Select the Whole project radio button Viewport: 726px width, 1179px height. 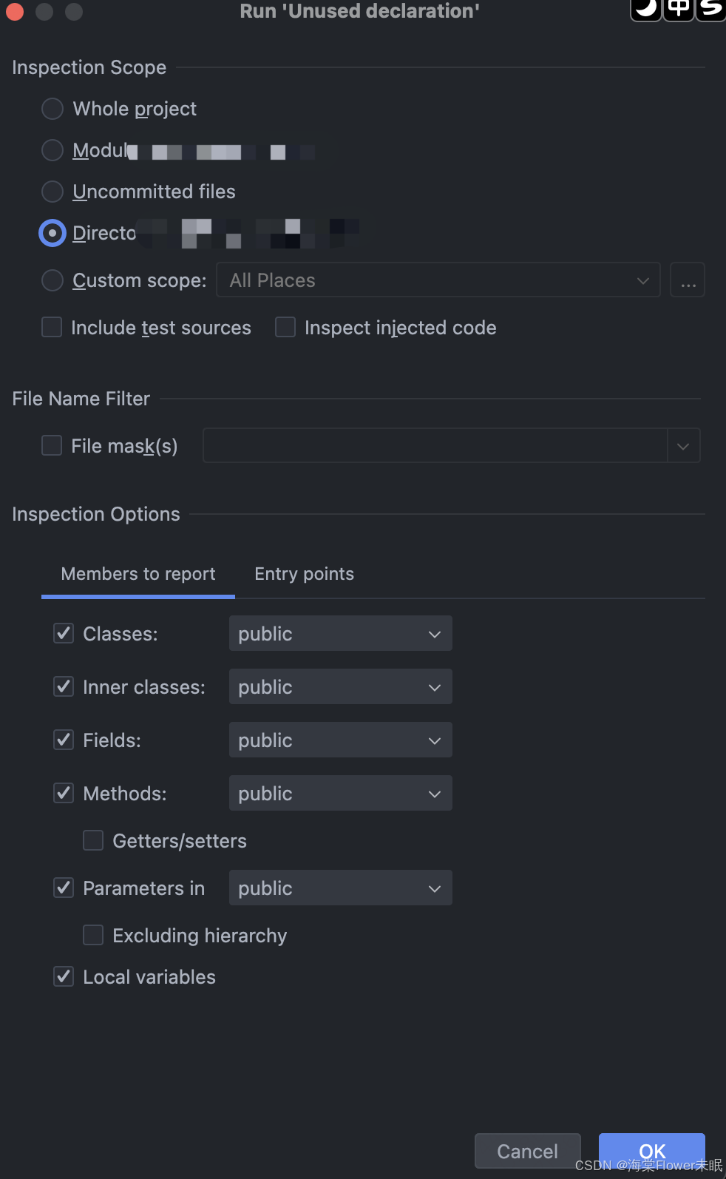(x=52, y=109)
